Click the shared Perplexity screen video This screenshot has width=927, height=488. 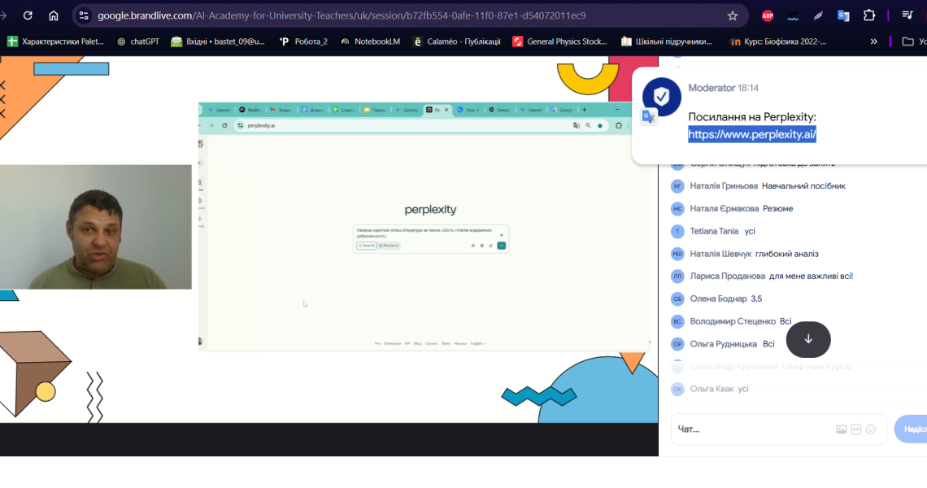[424, 227]
